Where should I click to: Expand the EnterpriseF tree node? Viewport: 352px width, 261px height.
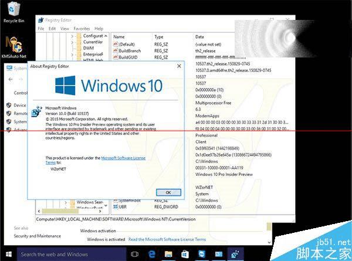(x=72, y=55)
